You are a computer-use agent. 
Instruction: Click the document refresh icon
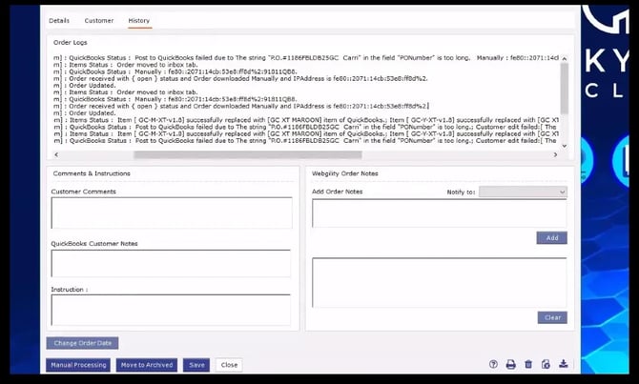click(546, 364)
